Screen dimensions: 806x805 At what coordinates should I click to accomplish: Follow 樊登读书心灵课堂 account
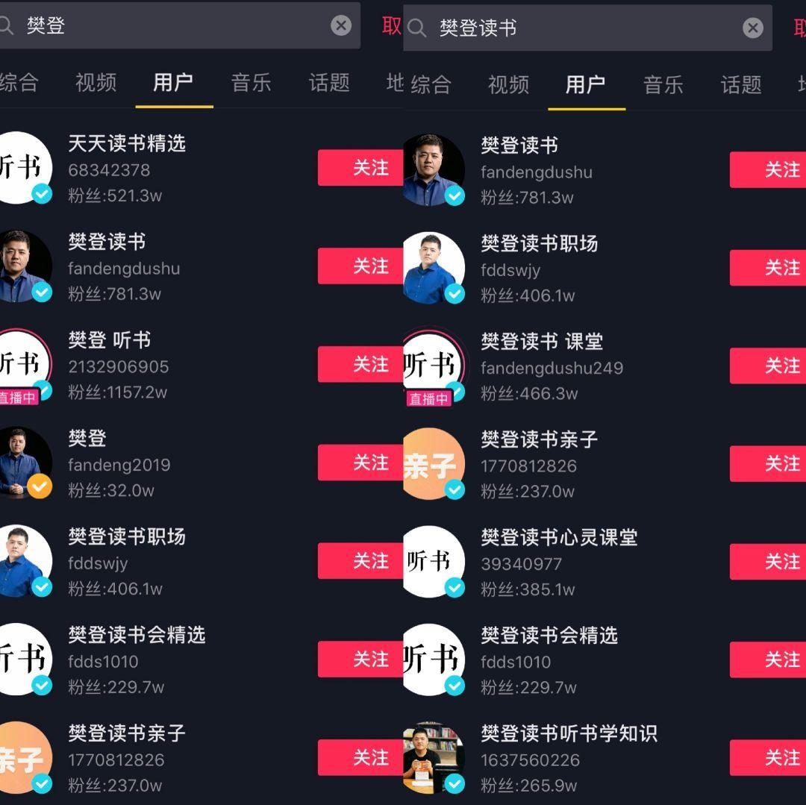(768, 562)
